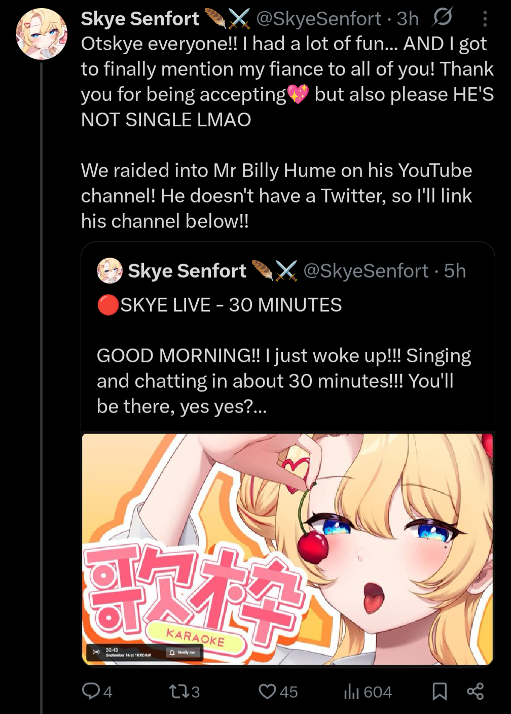Open the 5h timestamp on the quoted tweet
This screenshot has height=714, width=511.
(x=455, y=271)
